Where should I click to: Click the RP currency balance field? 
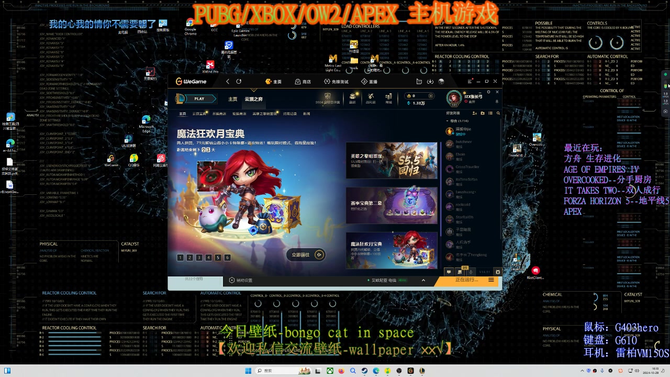pyautogui.click(x=420, y=96)
